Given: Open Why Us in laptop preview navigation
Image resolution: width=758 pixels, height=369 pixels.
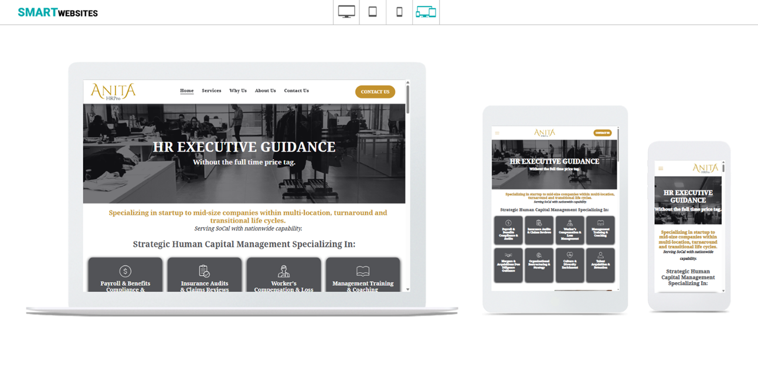Looking at the screenshot, I should click(238, 91).
